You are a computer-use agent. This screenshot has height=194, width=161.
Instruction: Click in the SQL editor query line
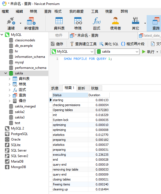[x=88, y=59]
